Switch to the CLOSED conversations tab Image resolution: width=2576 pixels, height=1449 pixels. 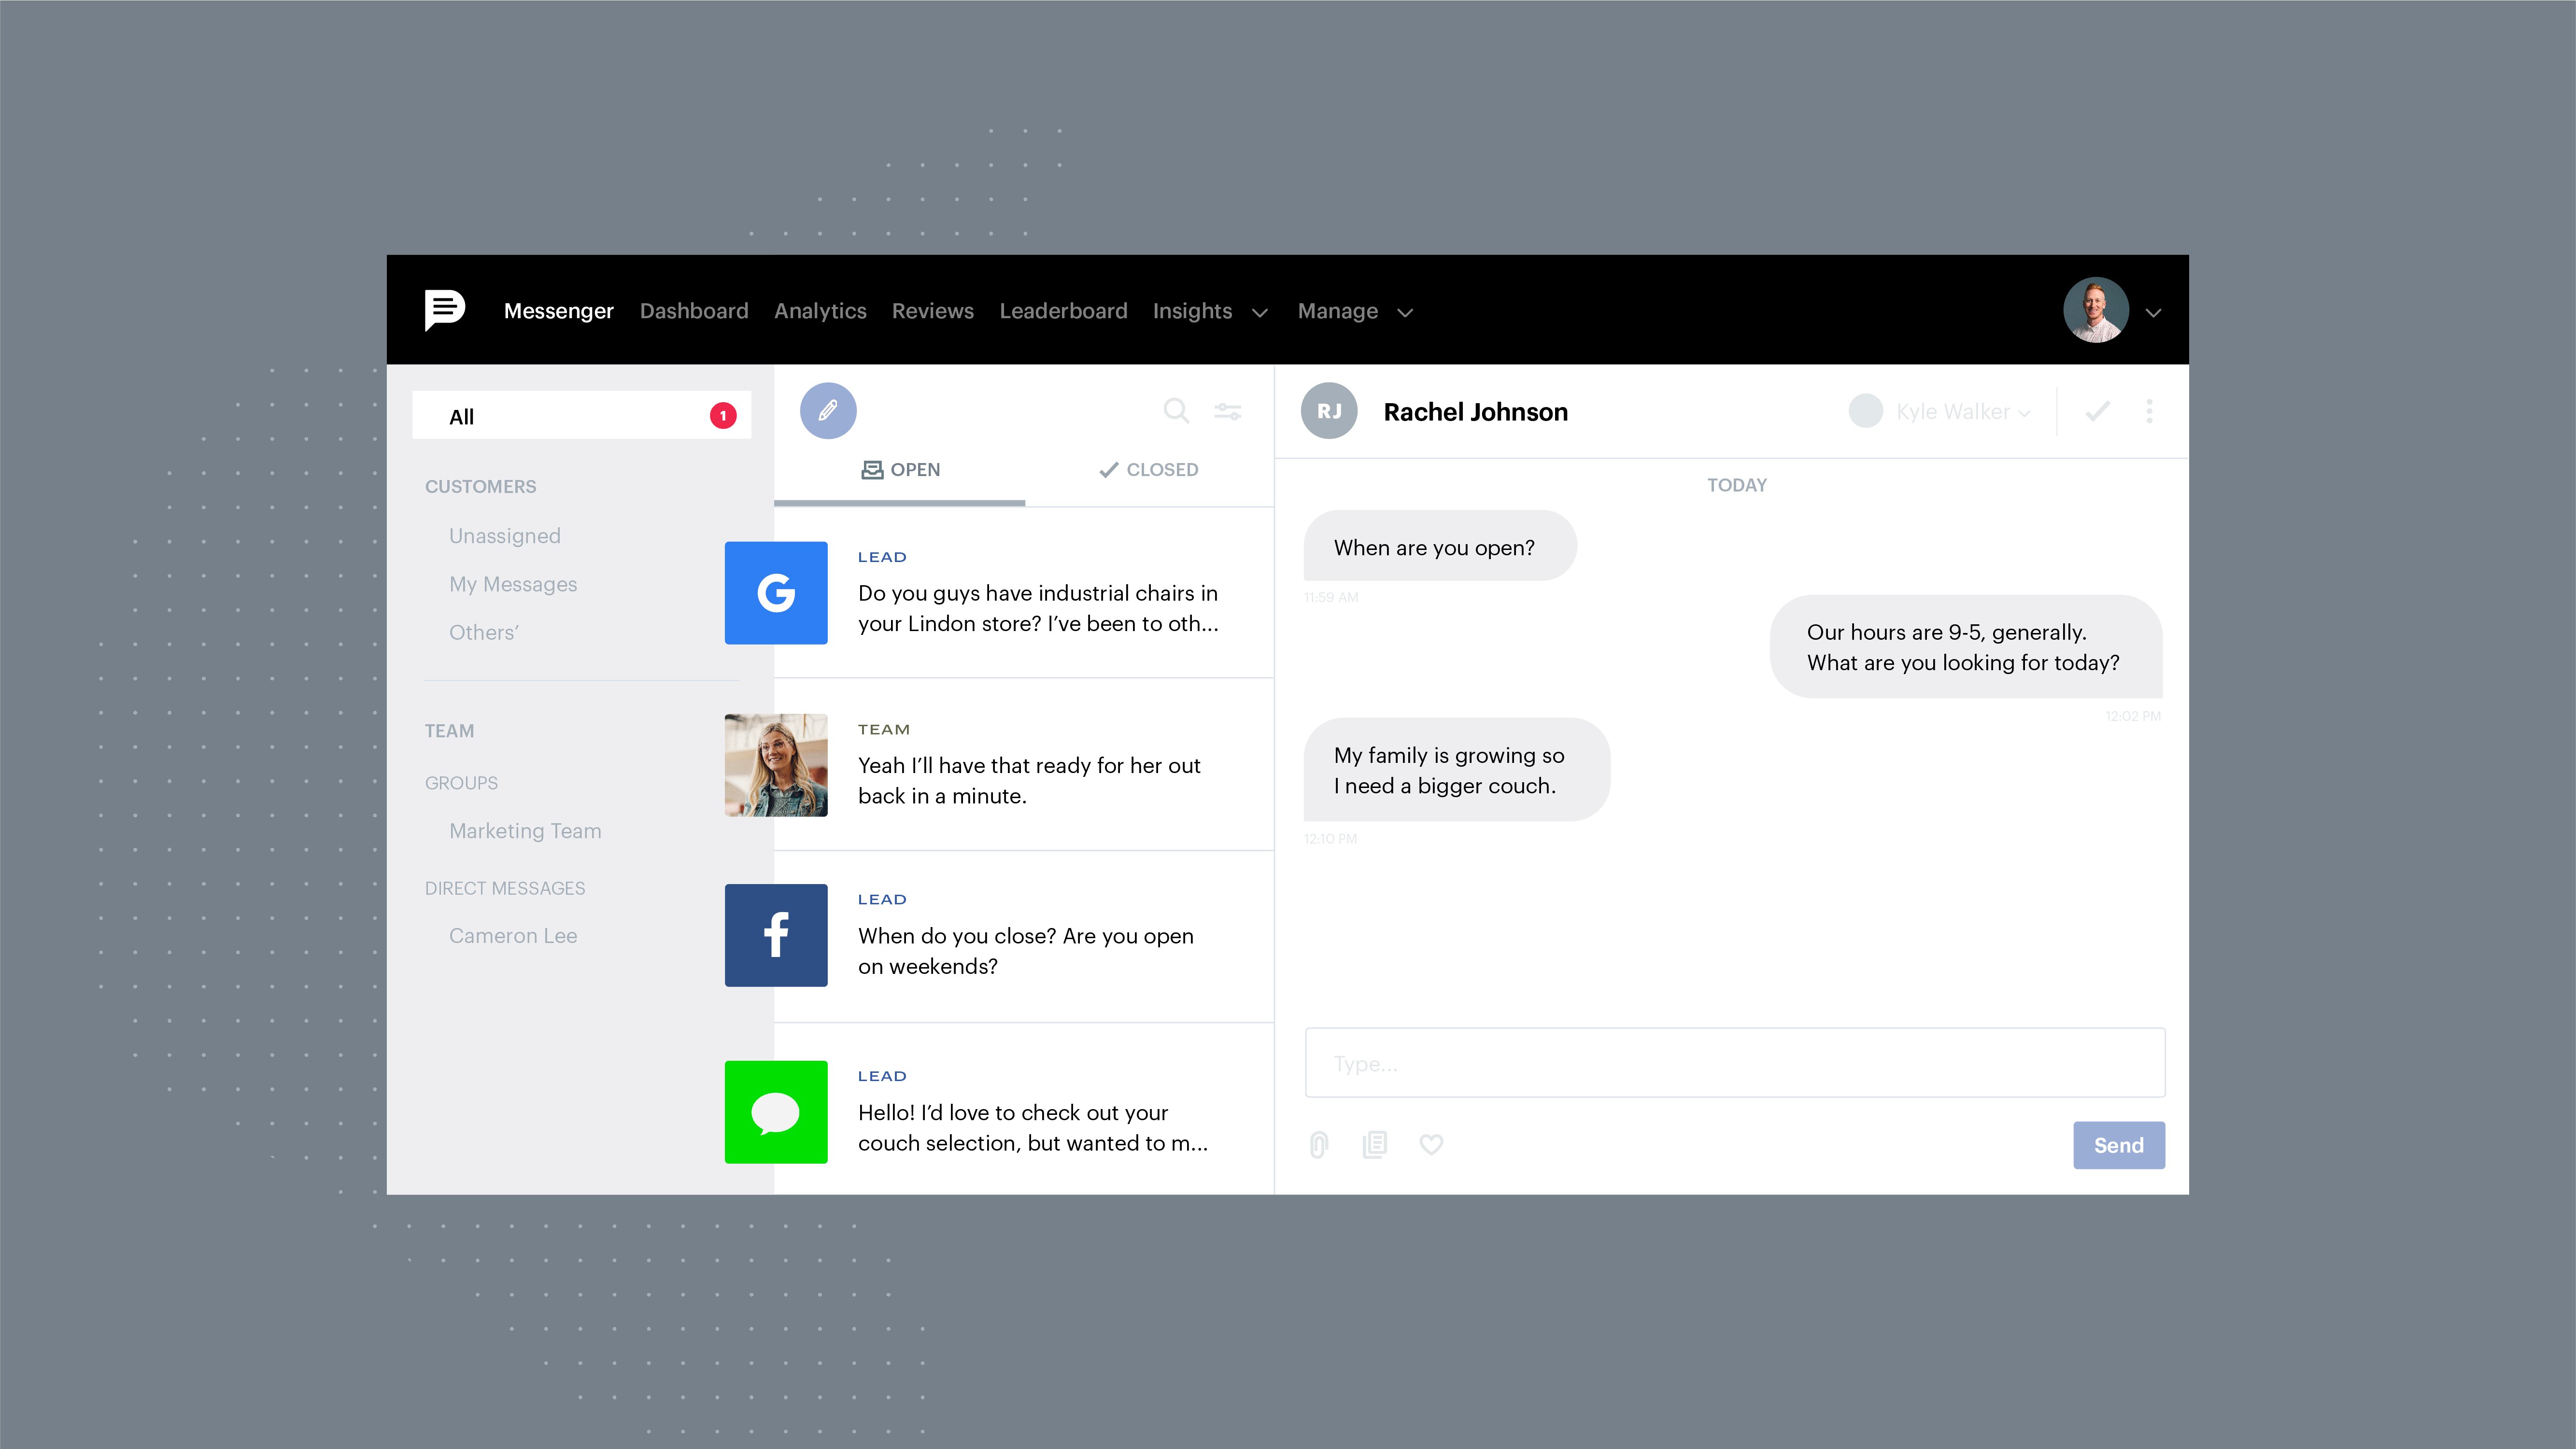tap(1149, 470)
